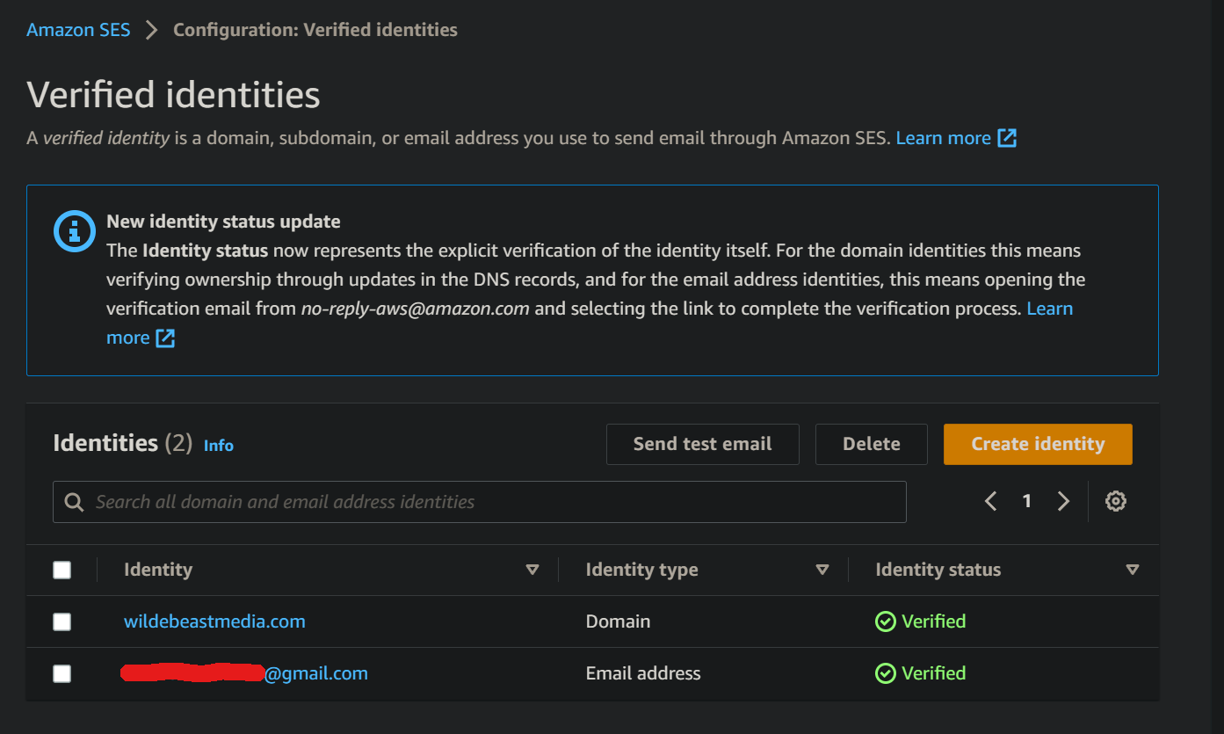Click the Info label next to Identities
Viewport: 1224px width, 734px height.
[218, 446]
